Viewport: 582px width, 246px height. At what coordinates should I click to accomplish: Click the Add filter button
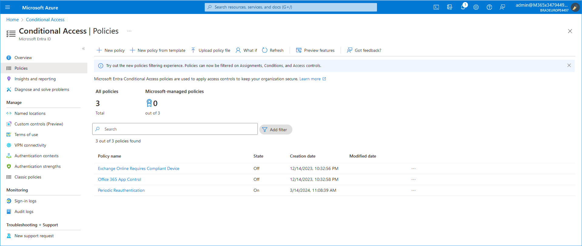coord(275,130)
